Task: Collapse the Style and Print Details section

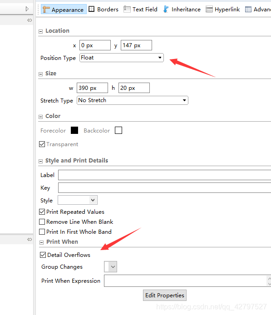Action: [40, 161]
